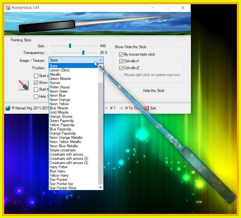Uncheck the Ctrl+Alt+Z hotkey checkbox
The image size is (241, 218).
[121, 68]
